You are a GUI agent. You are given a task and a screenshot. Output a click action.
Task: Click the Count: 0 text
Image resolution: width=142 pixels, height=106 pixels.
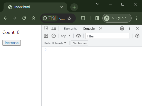[11, 32]
